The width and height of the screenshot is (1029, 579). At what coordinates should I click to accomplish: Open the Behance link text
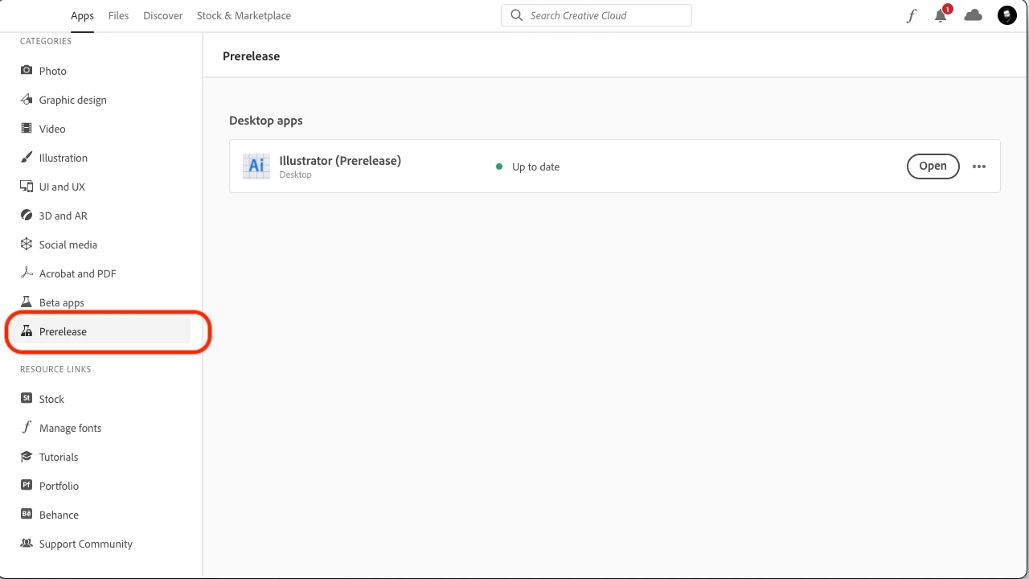pyautogui.click(x=59, y=515)
